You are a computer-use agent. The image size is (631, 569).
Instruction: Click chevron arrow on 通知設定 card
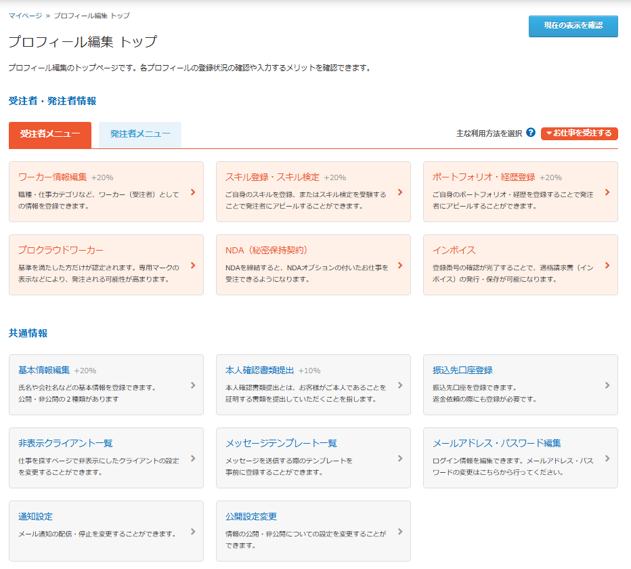[193, 532]
